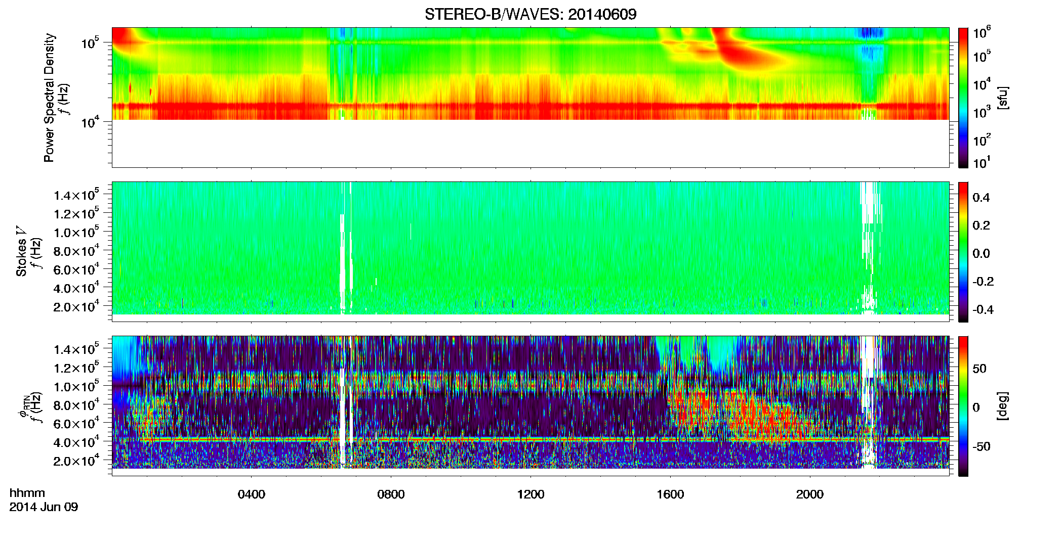Click the 0.2 value on Stokes color scale

981,225
